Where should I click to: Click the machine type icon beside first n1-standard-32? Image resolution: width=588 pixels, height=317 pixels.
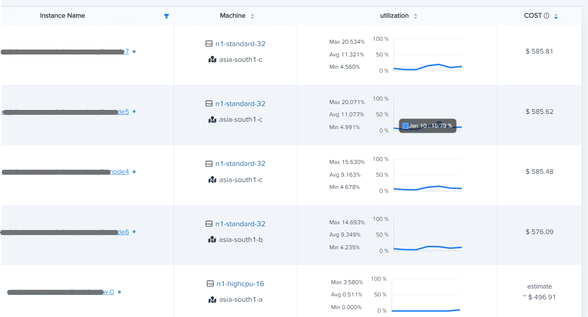click(209, 43)
